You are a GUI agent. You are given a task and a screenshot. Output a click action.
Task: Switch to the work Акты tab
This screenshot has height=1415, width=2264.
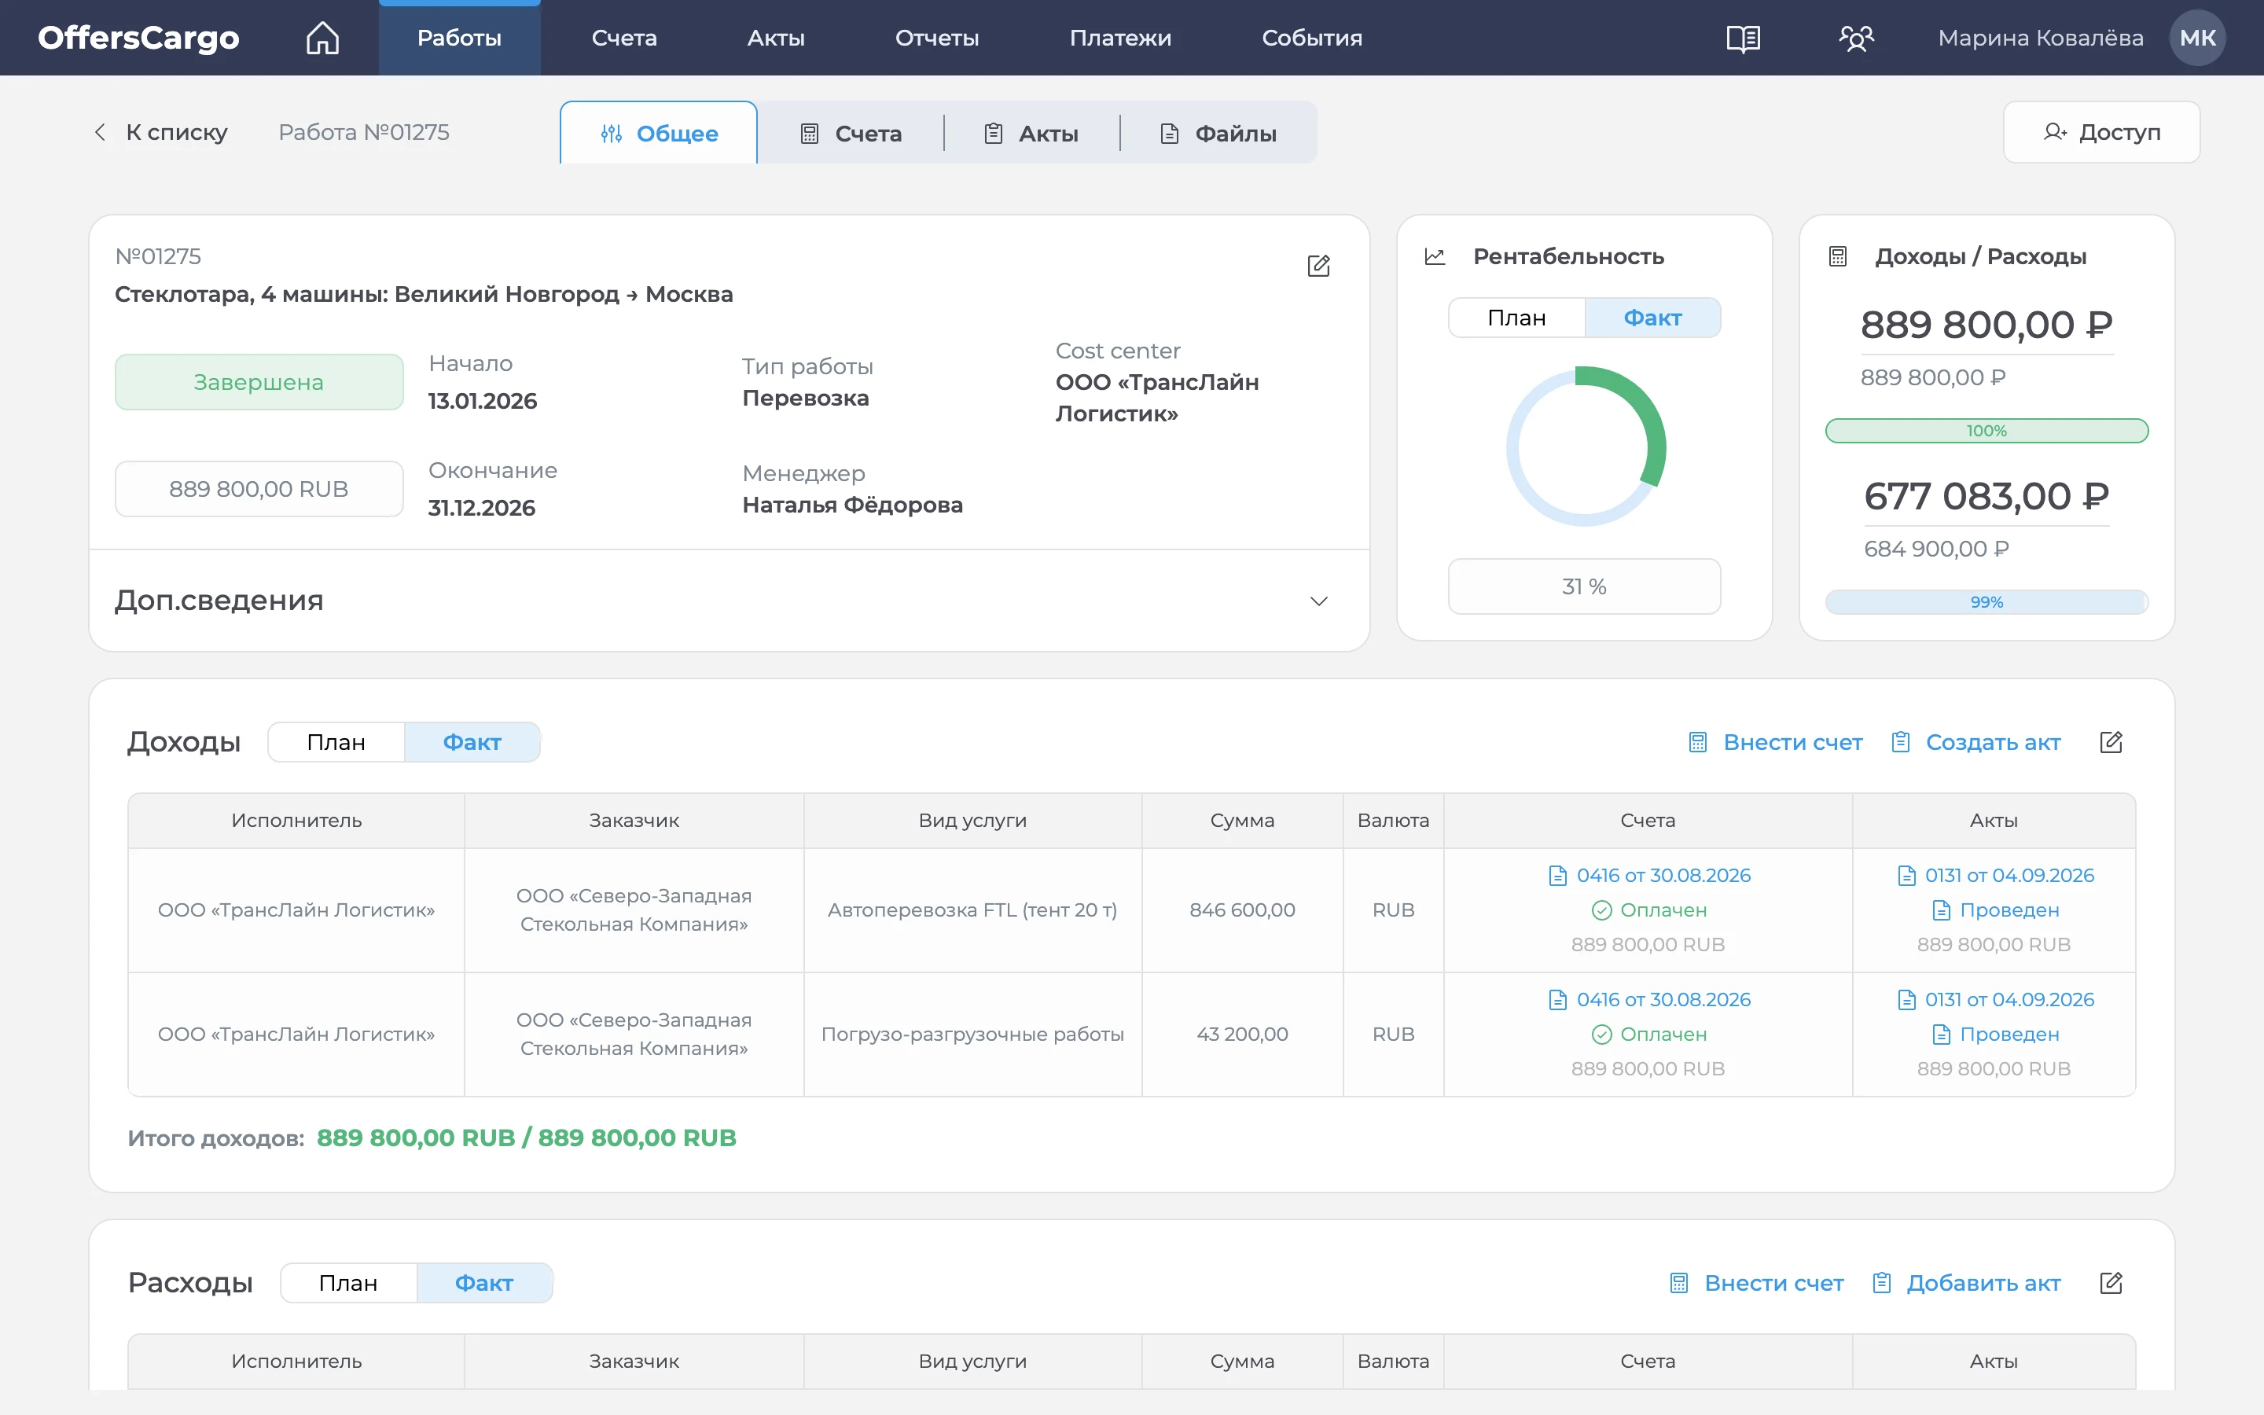(x=1032, y=133)
